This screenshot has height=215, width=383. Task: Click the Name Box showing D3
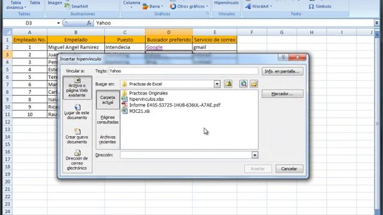tap(30, 23)
